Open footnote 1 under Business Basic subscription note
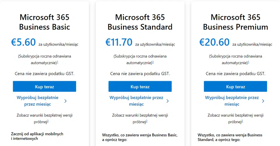This screenshot has height=146, width=280. (x=57, y=62)
